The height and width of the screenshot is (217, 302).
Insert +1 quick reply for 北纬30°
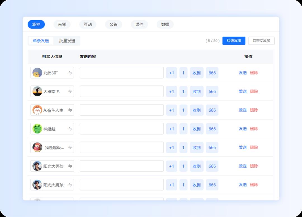click(172, 73)
